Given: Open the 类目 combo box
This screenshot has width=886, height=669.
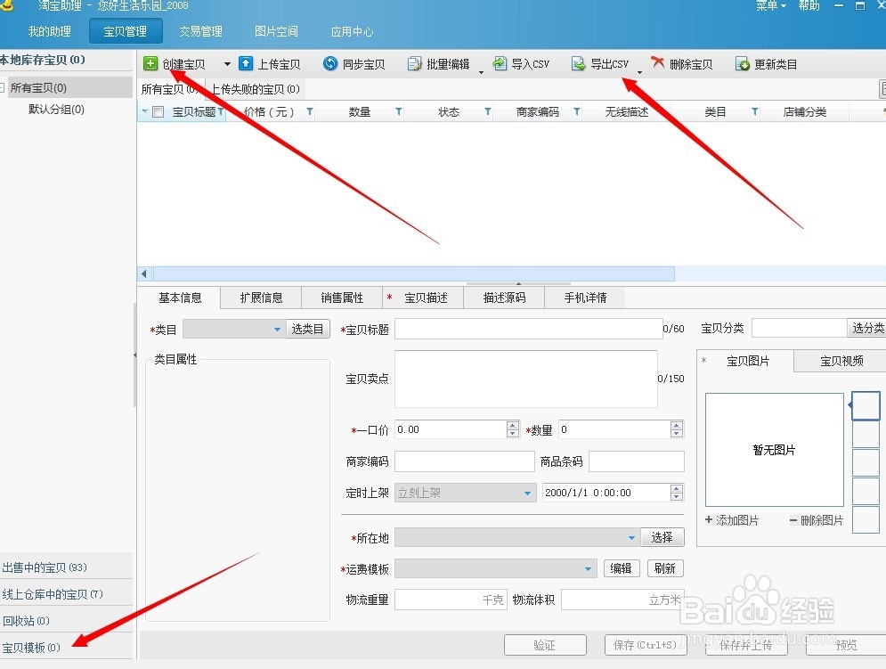Looking at the screenshot, I should pyautogui.click(x=234, y=329).
